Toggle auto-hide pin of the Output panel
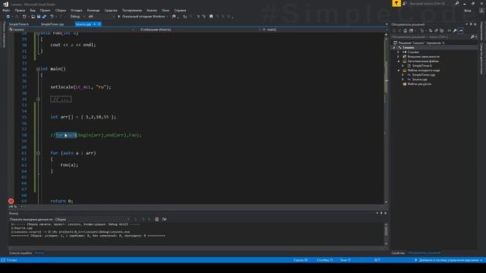This screenshot has height=273, width=486. [381, 213]
